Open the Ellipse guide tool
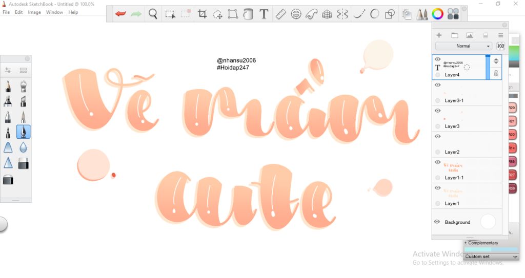 [296, 14]
